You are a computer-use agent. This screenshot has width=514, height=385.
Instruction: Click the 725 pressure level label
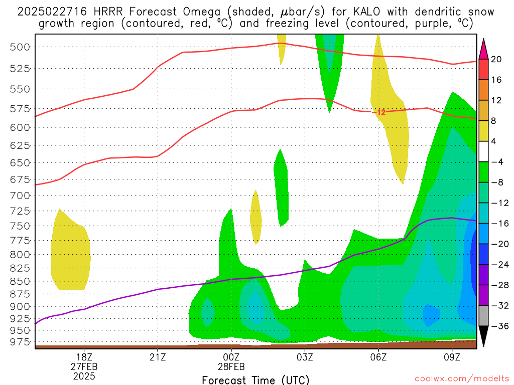(x=20, y=211)
